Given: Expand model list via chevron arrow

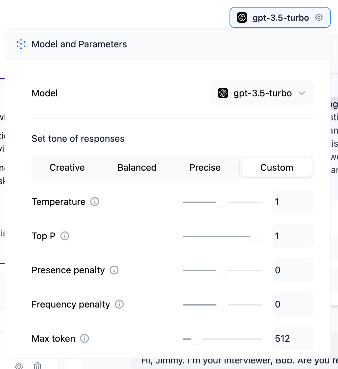Looking at the screenshot, I should coord(302,93).
